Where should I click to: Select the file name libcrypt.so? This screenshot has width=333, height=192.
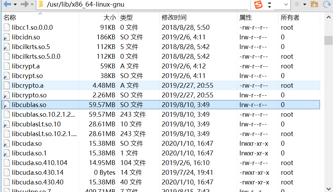click(27, 76)
